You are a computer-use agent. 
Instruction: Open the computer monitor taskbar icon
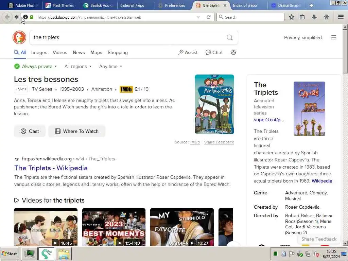(x=29, y=254)
